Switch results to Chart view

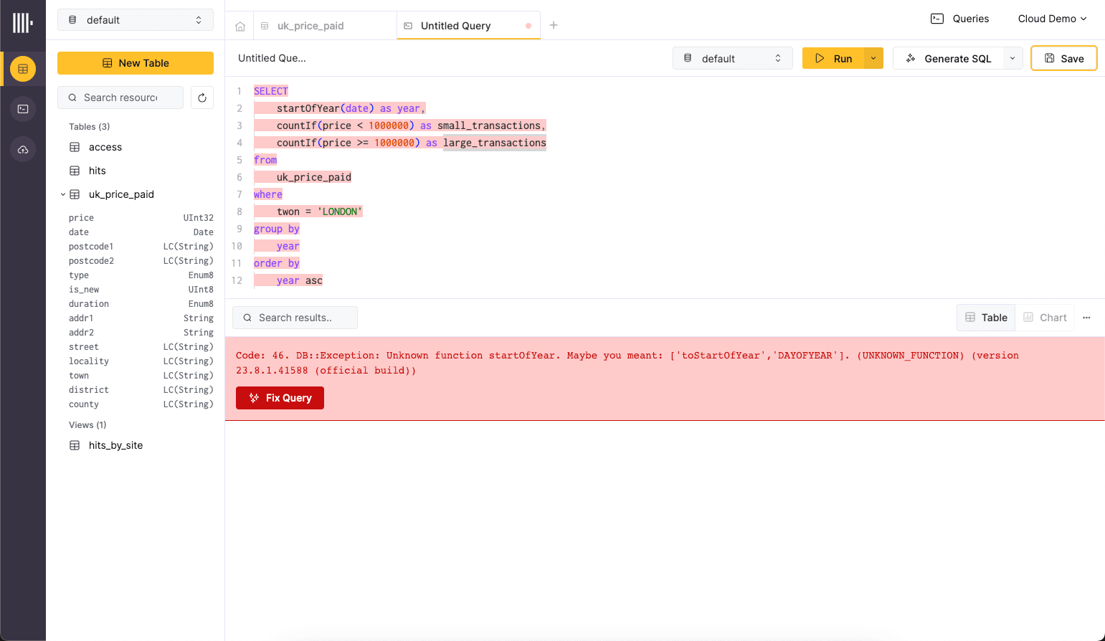[1045, 318]
